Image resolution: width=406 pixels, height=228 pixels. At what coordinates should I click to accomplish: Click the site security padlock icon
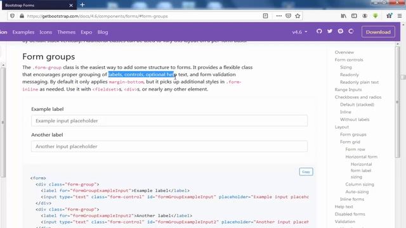(22, 16)
